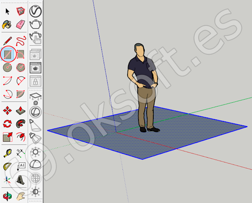This screenshot has height=203, width=252.
Task: Add a V-Ray Dome Light
Action: (x=36, y=165)
